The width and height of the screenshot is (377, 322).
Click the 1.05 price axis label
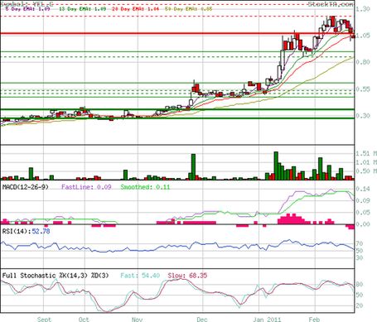point(363,36)
